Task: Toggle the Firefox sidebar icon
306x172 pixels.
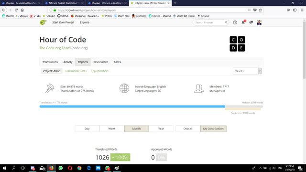Action: (295, 10)
